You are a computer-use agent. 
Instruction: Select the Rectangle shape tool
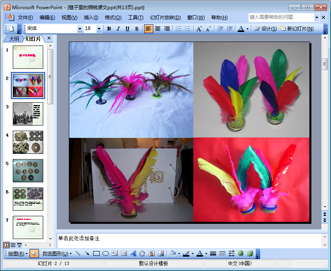click(x=96, y=253)
